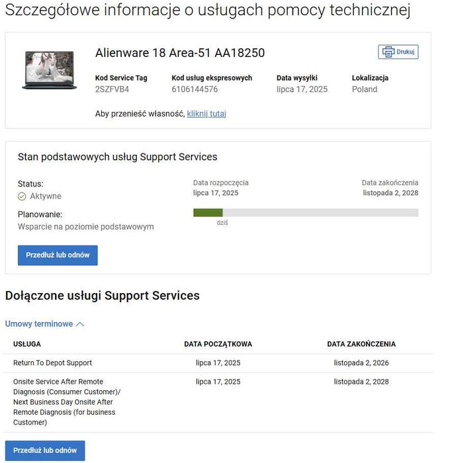Viewport: 450px width, 463px height.
Task: Click the Alienware 18 Area-51 AA18250 title
Action: [x=180, y=53]
